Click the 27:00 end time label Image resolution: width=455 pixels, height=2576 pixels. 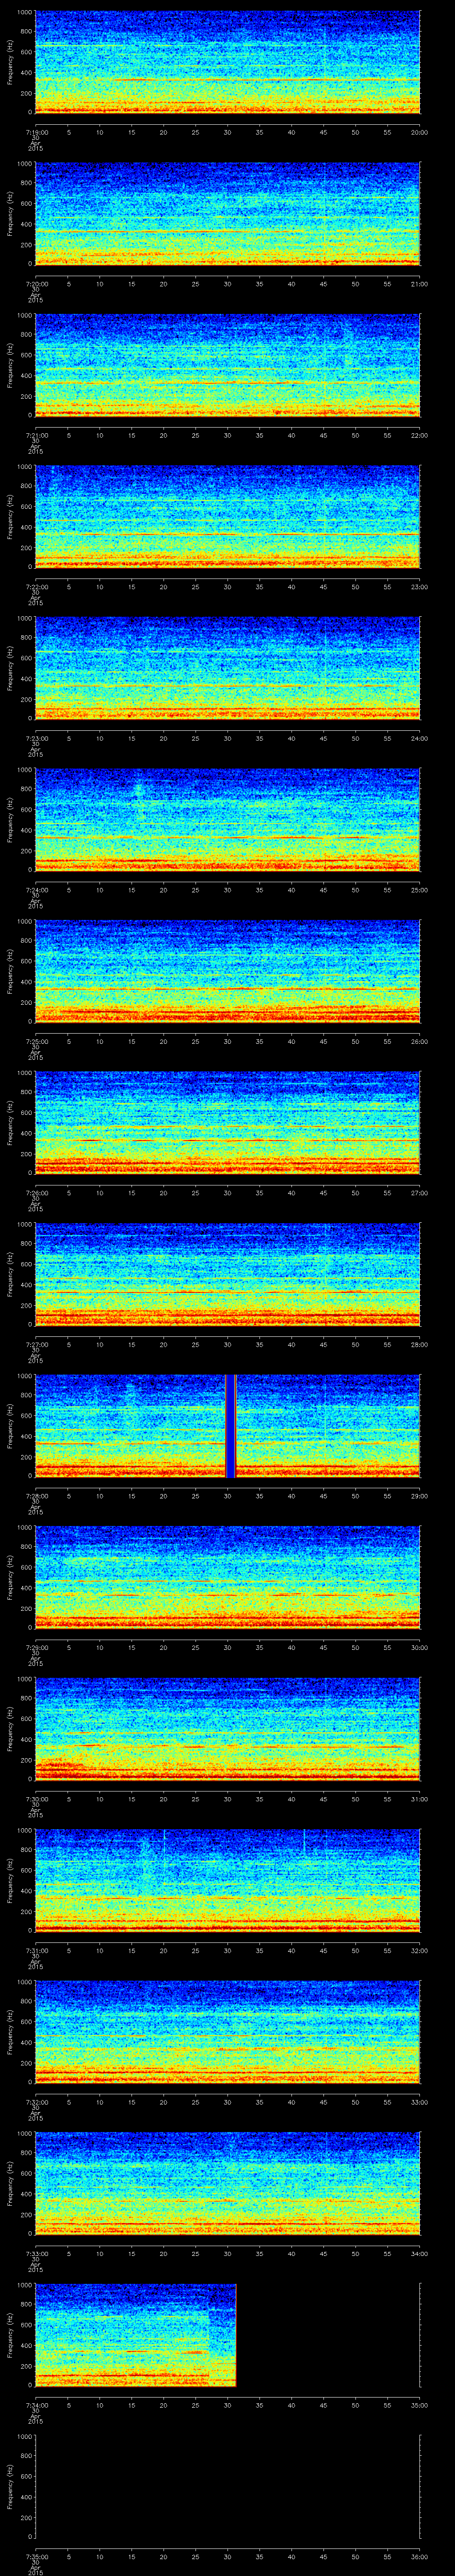point(419,1193)
